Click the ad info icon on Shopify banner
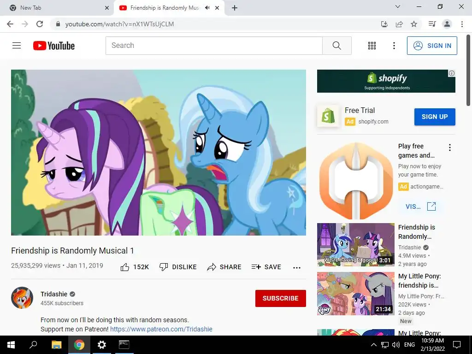This screenshot has height=354, width=472. click(x=452, y=73)
